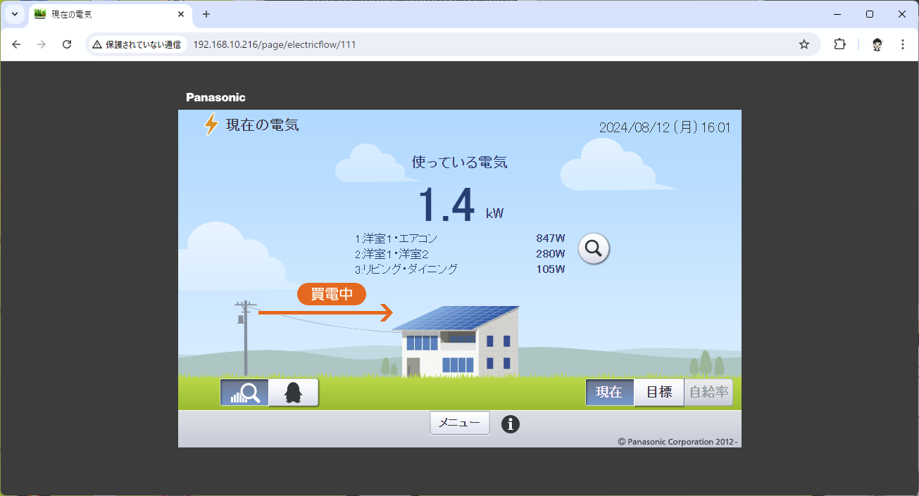Viewport: 919px width, 496px height.
Task: Expand the tab search chevron
Action: click(14, 14)
